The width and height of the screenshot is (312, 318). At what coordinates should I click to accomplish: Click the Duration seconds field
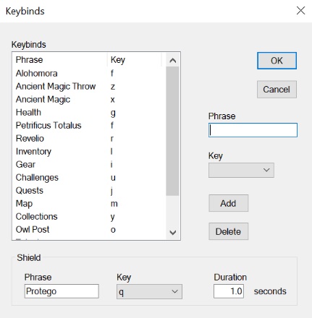pyautogui.click(x=229, y=291)
